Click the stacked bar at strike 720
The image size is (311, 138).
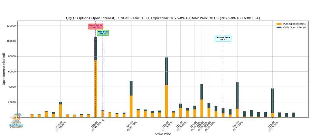(x=237, y=100)
